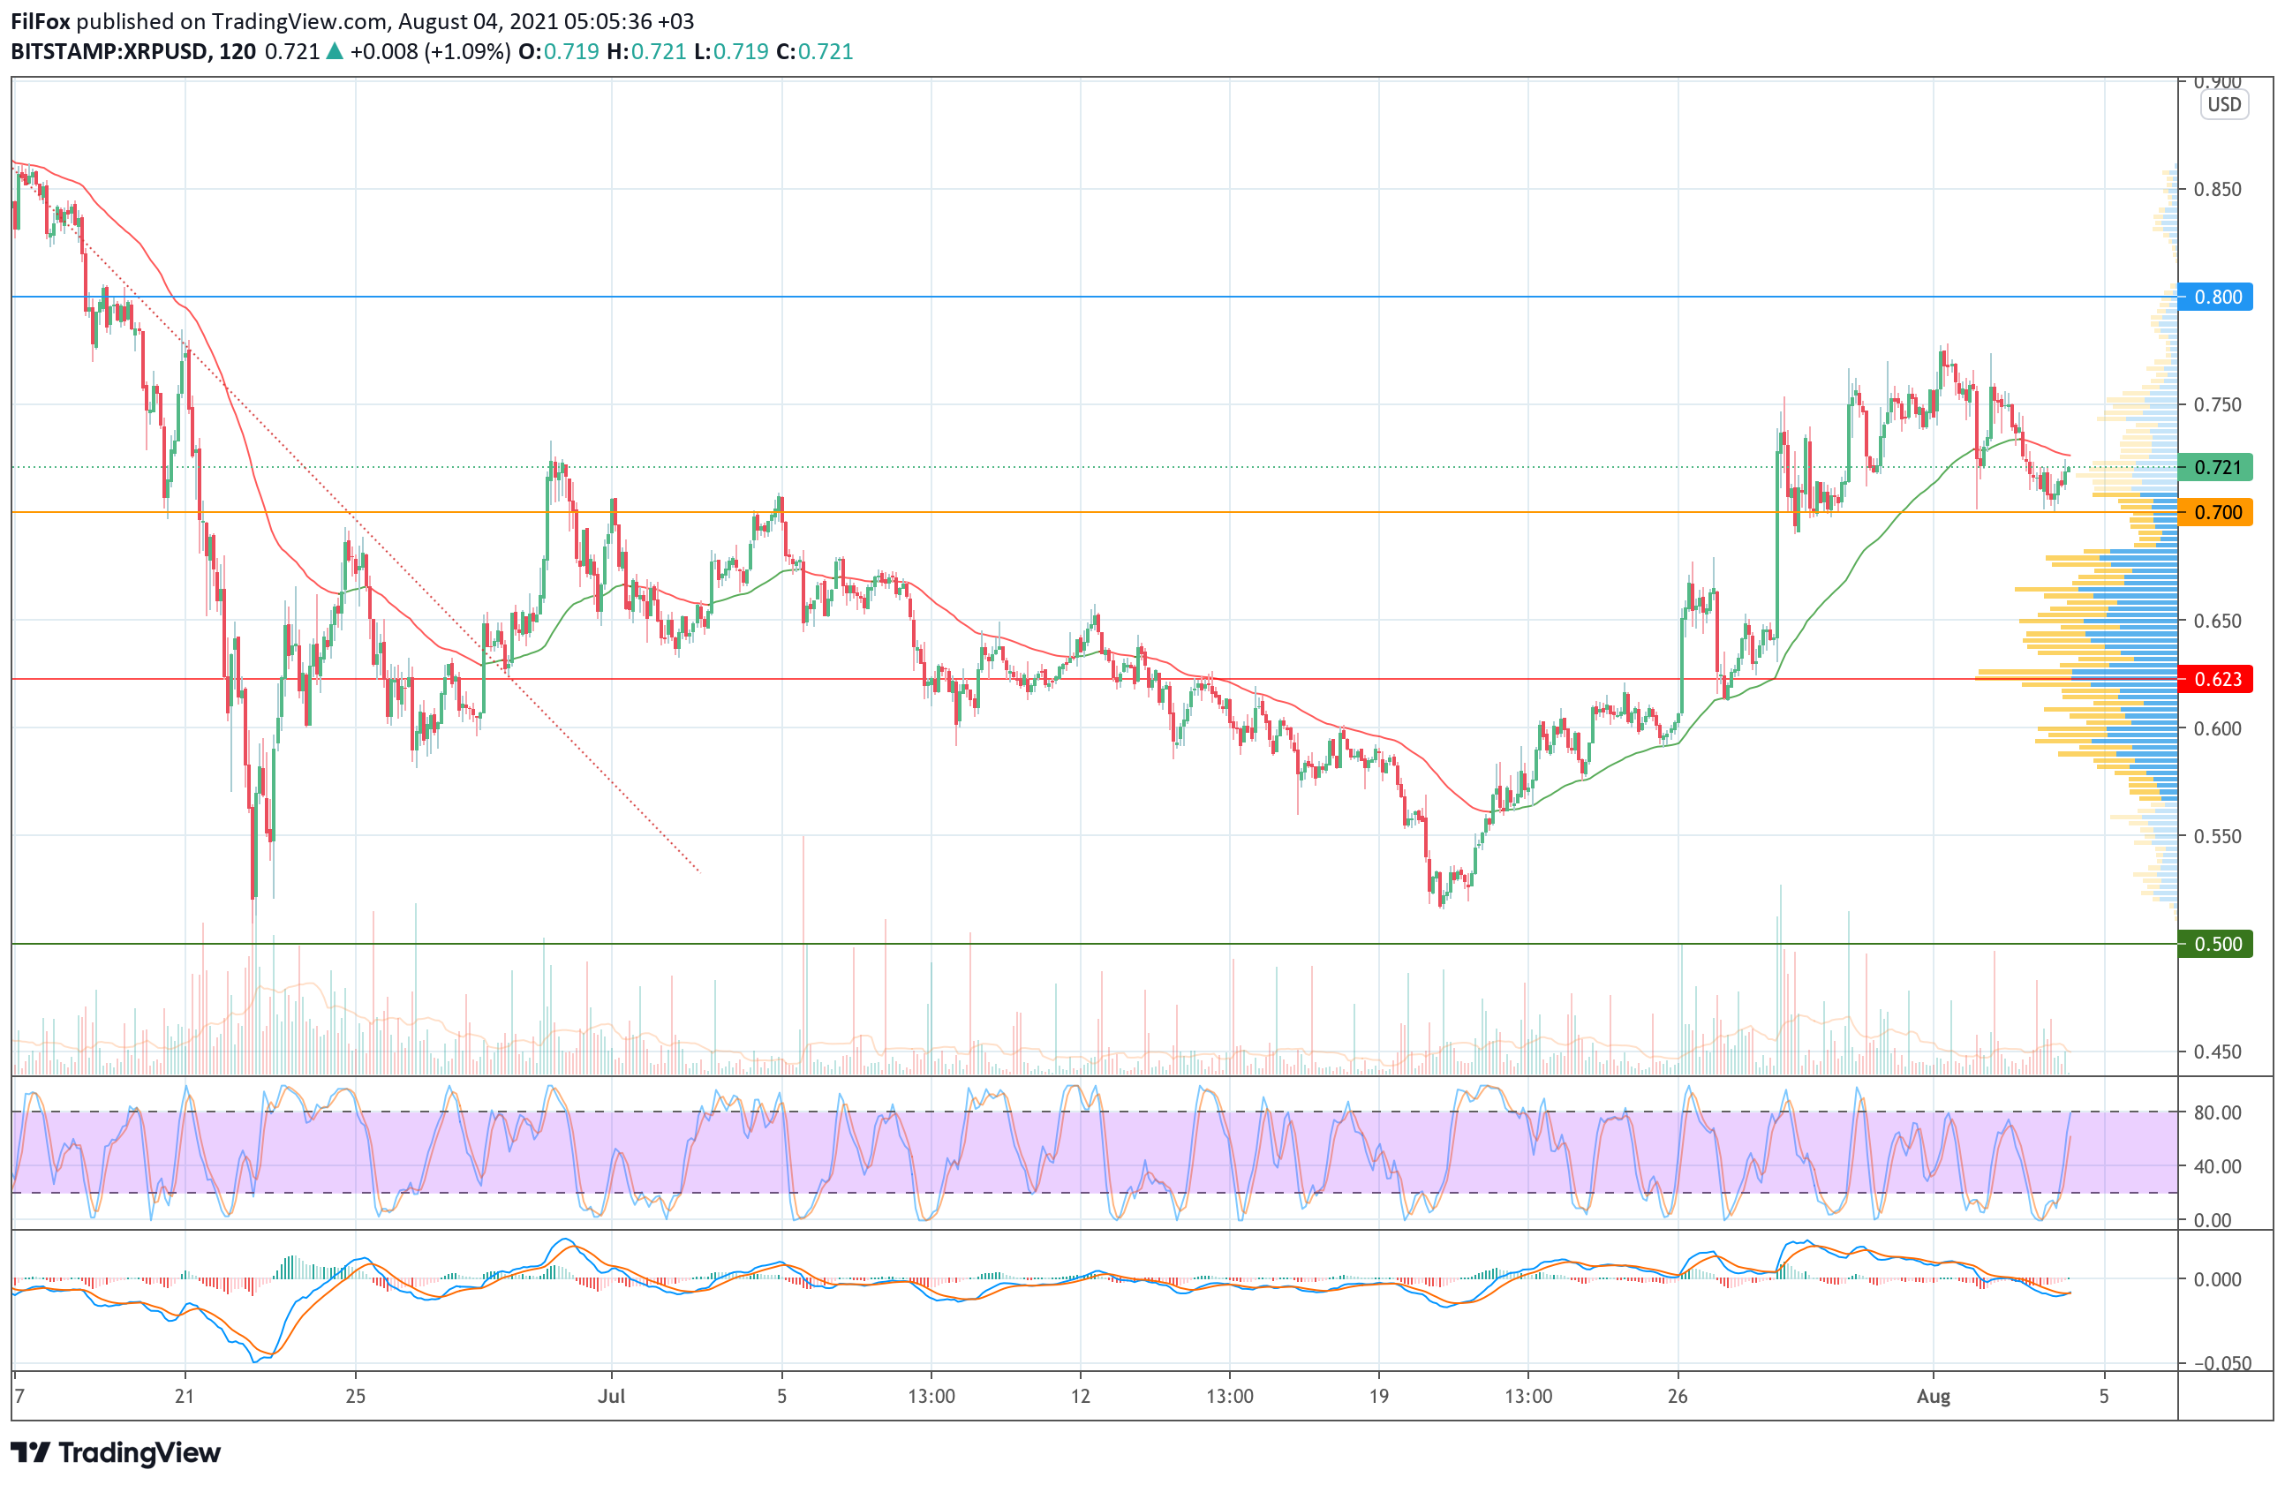Screen dimensions: 2285x1485
Task: Click the -0.050 MACD scale label
Action: (2217, 1363)
